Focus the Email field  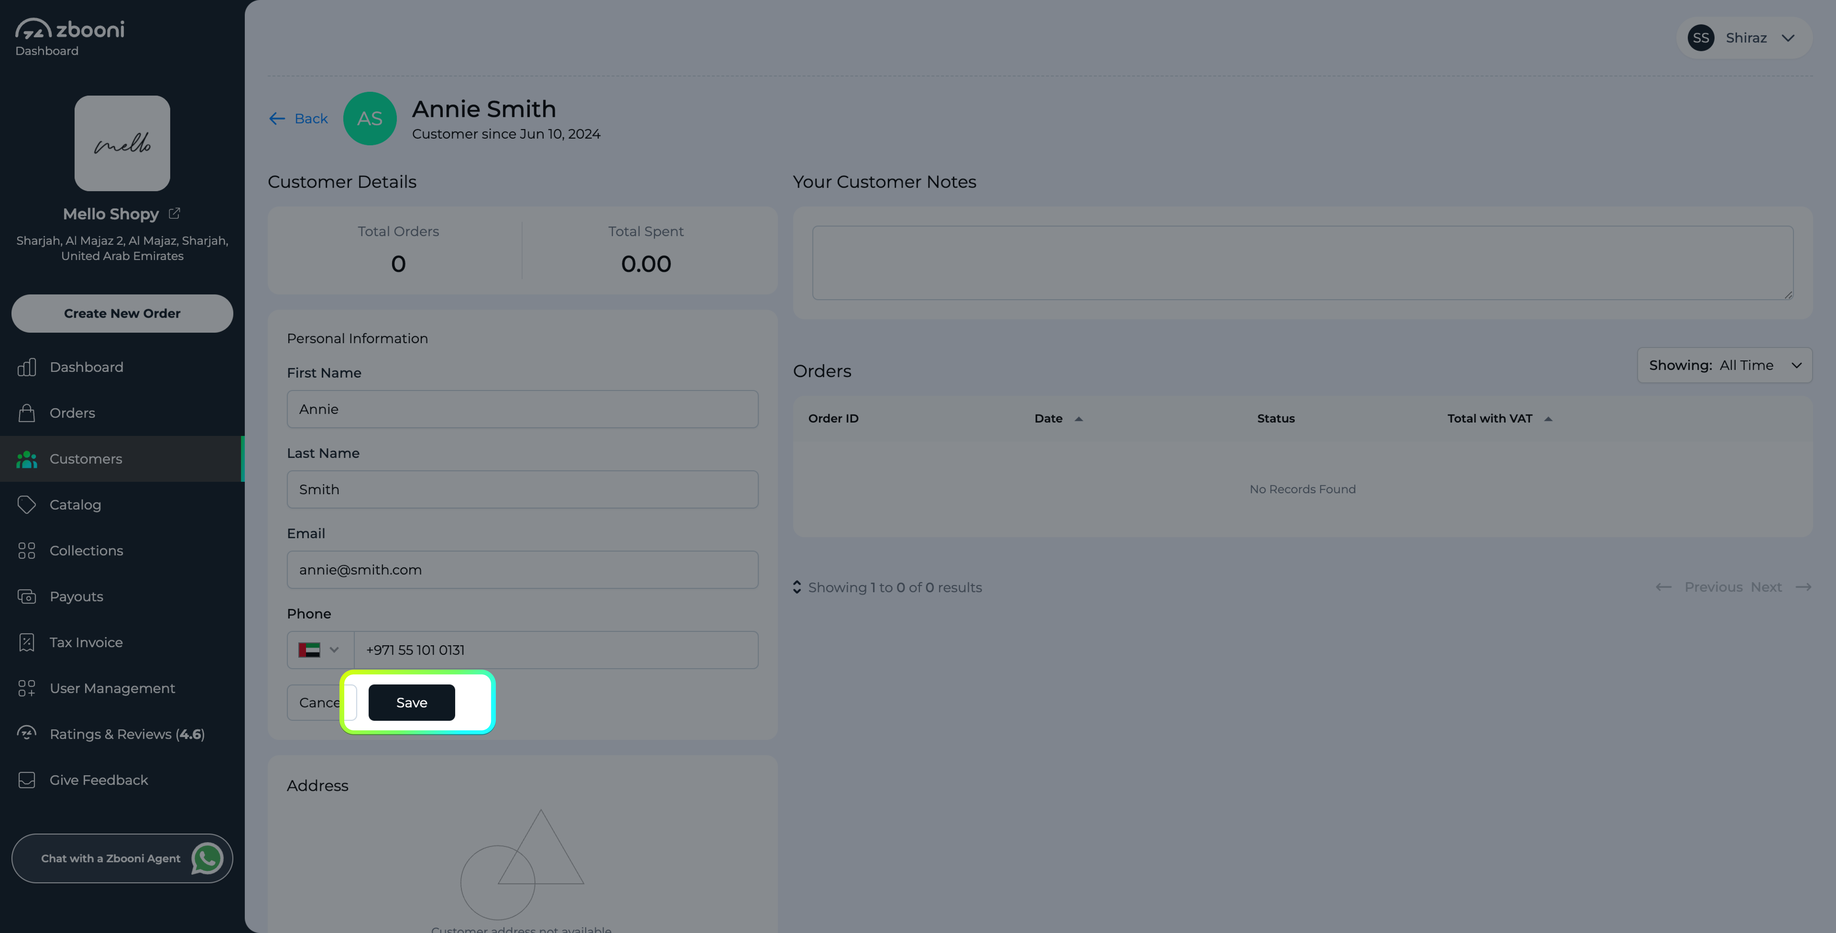click(x=522, y=569)
